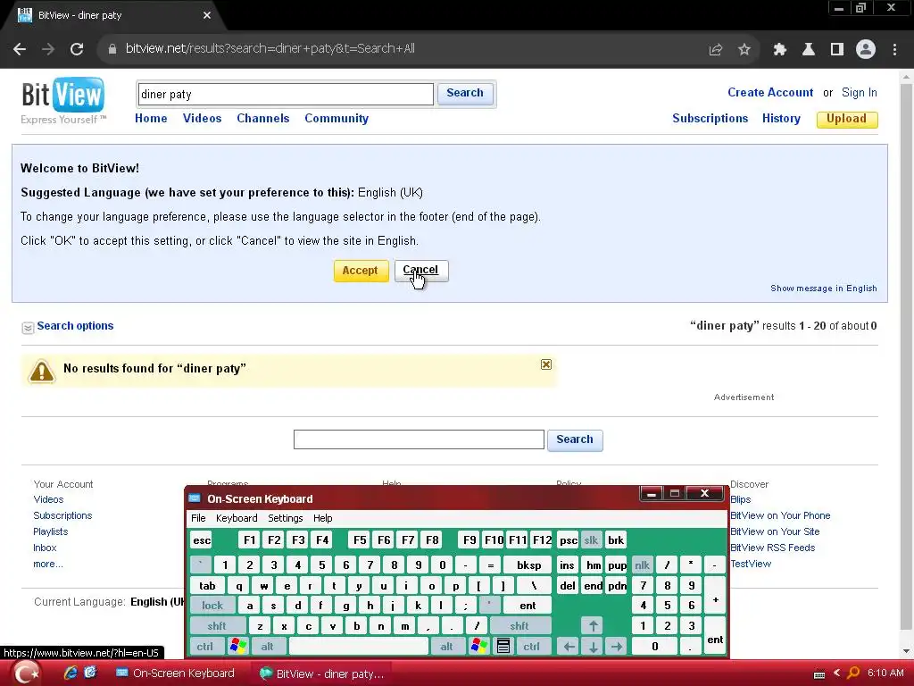914x686 pixels.
Task: Reload the BitView page
Action: coord(77,49)
